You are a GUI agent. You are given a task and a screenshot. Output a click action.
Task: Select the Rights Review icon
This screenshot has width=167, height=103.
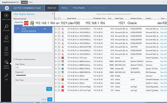coord(6,62)
